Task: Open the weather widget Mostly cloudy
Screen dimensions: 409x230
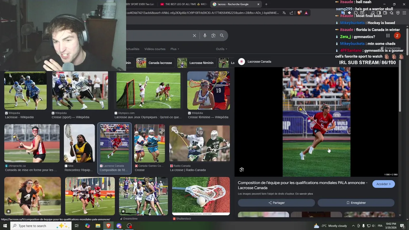Action: [x=330, y=226]
